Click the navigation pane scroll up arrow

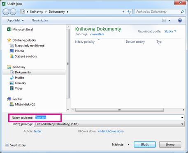pyautogui.click(x=68, y=27)
